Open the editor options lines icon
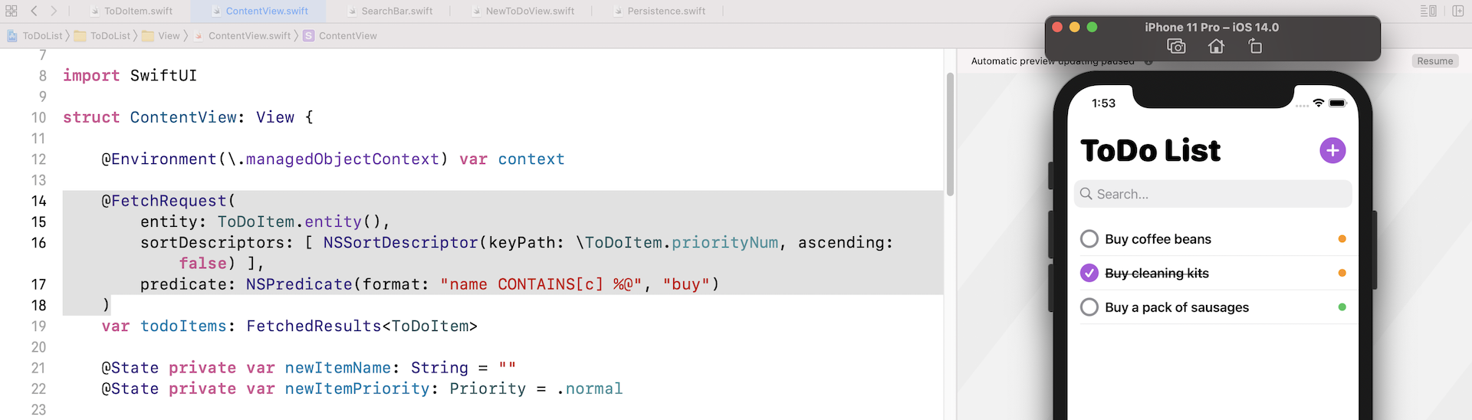The image size is (1472, 420). pos(1428,11)
